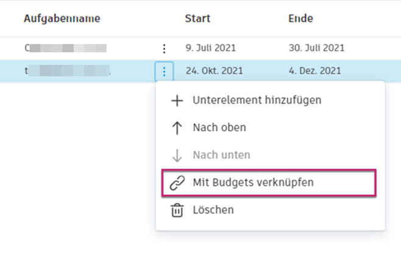The width and height of the screenshot is (401, 257).
Task: Click the end date "4. Dez. 2021"
Action: 315,71
